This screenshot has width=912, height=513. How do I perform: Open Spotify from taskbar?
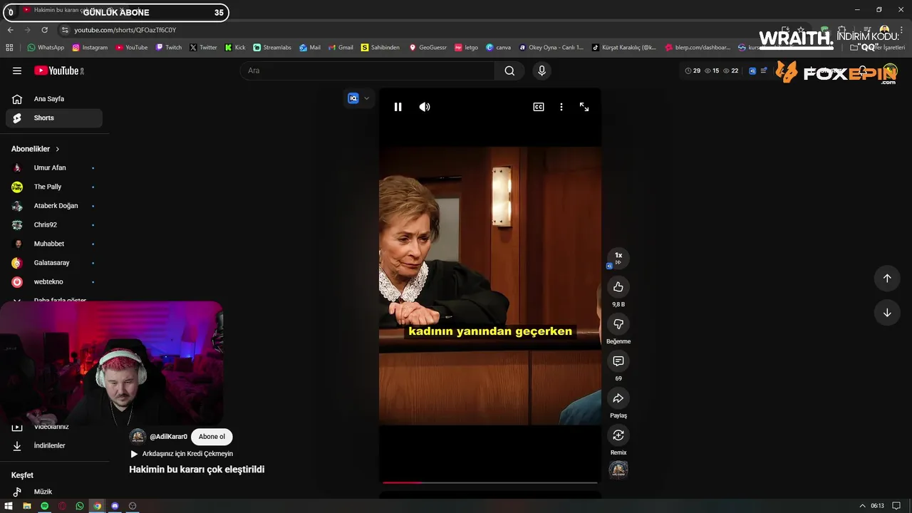click(x=44, y=506)
